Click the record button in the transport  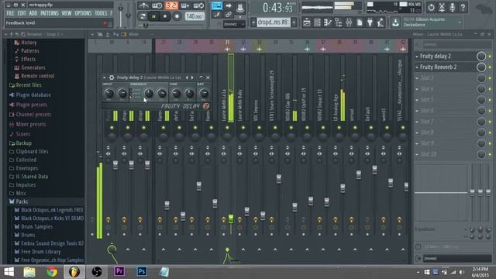pyautogui.click(x=177, y=16)
